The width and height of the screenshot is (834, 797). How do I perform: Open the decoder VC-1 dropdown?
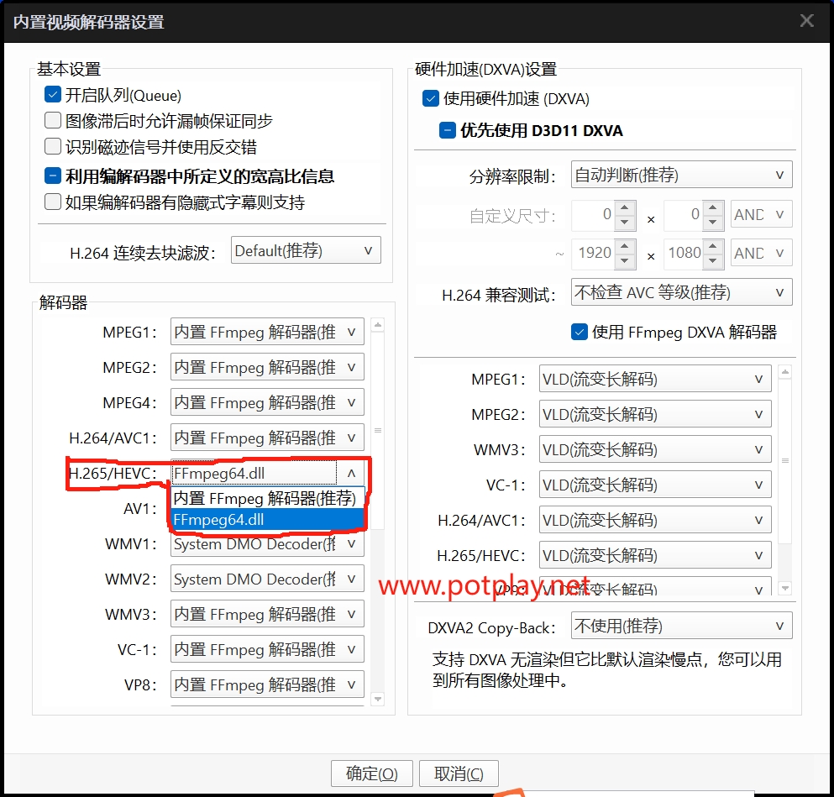pyautogui.click(x=267, y=649)
